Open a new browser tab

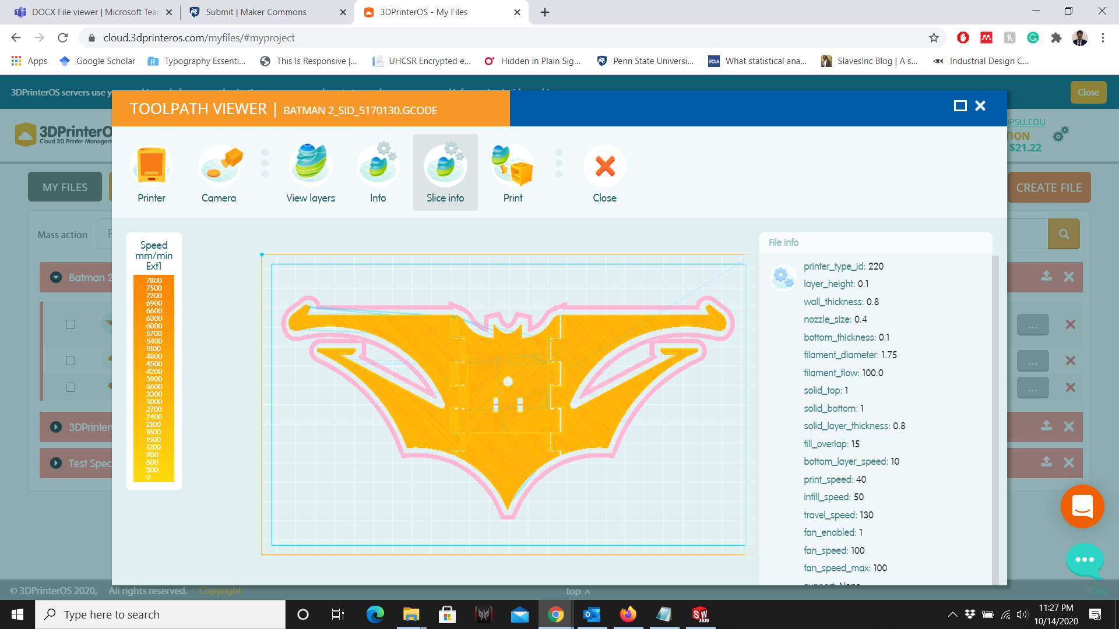click(x=545, y=12)
